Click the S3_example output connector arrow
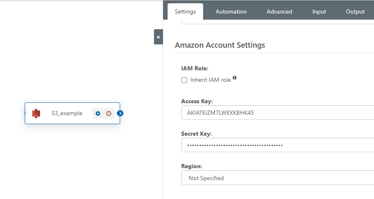 tap(120, 113)
